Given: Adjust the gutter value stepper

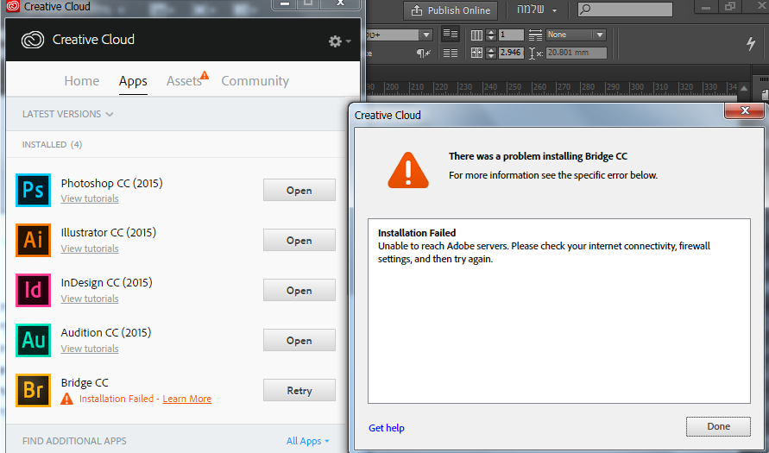Looking at the screenshot, I should (491, 53).
